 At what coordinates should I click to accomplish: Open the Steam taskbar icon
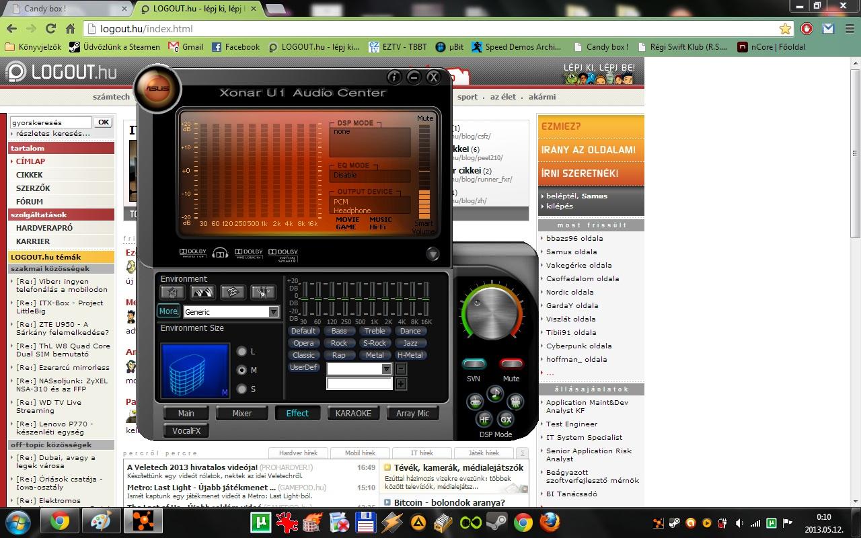[x=498, y=522]
